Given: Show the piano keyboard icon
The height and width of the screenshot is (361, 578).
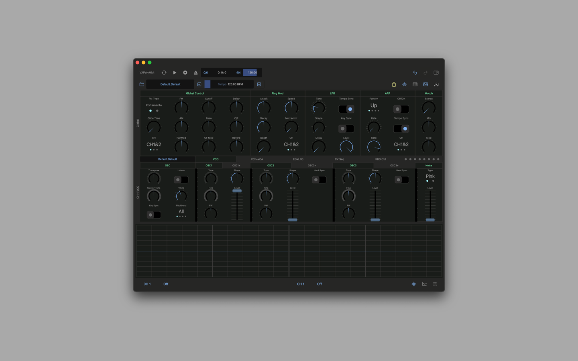Looking at the screenshot, I should click(415, 84).
